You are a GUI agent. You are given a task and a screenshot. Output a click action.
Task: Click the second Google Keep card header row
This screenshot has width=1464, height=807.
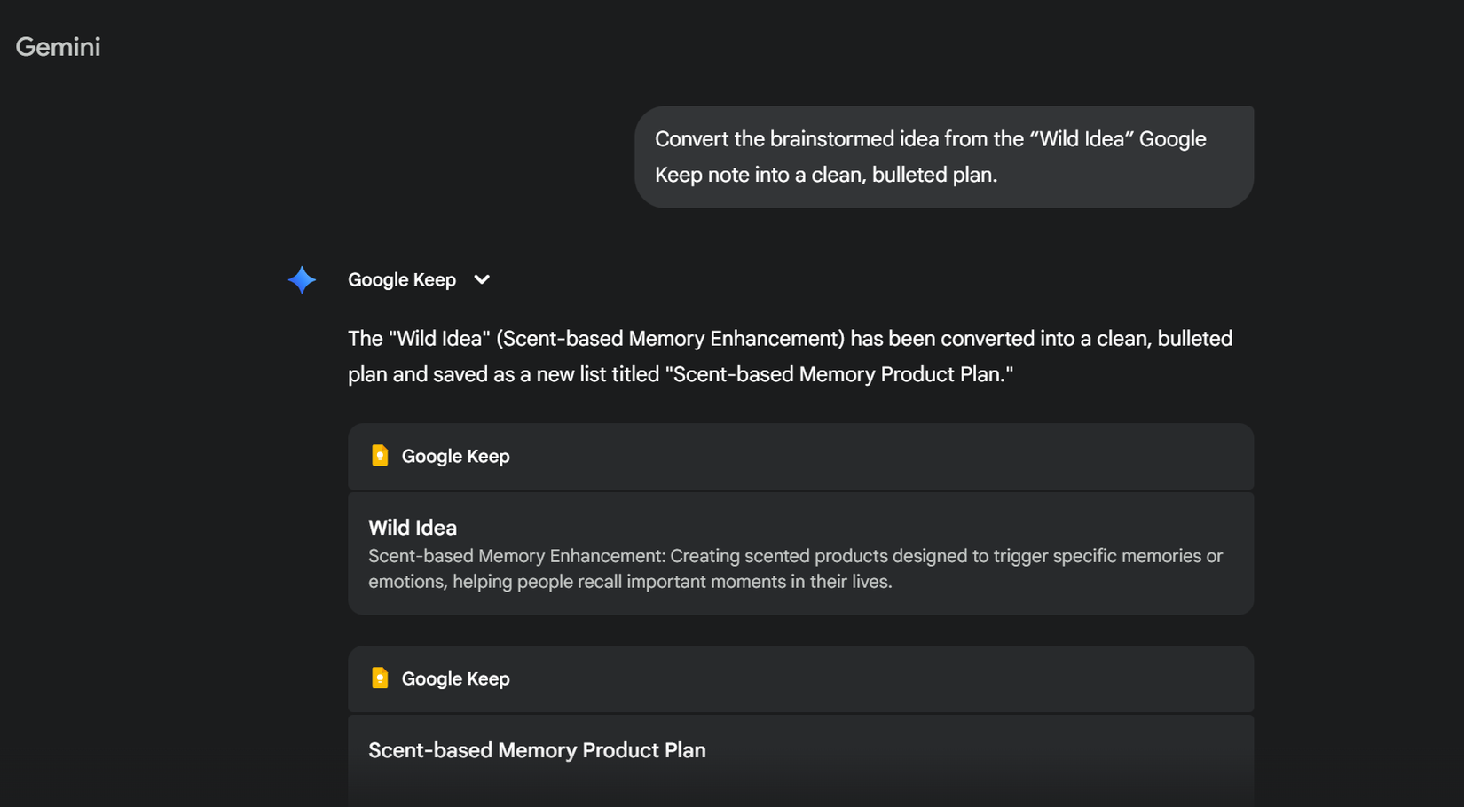click(x=799, y=678)
